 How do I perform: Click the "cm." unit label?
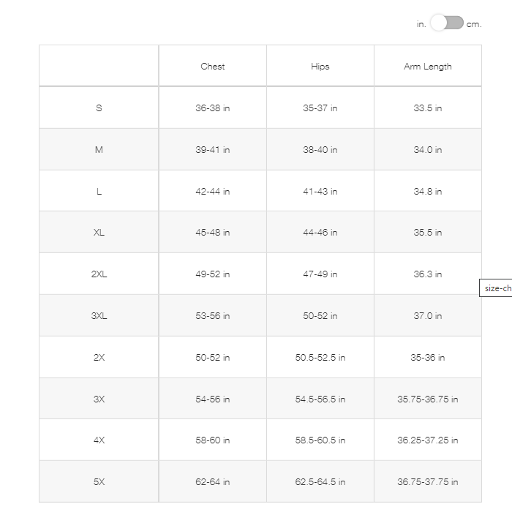474,24
